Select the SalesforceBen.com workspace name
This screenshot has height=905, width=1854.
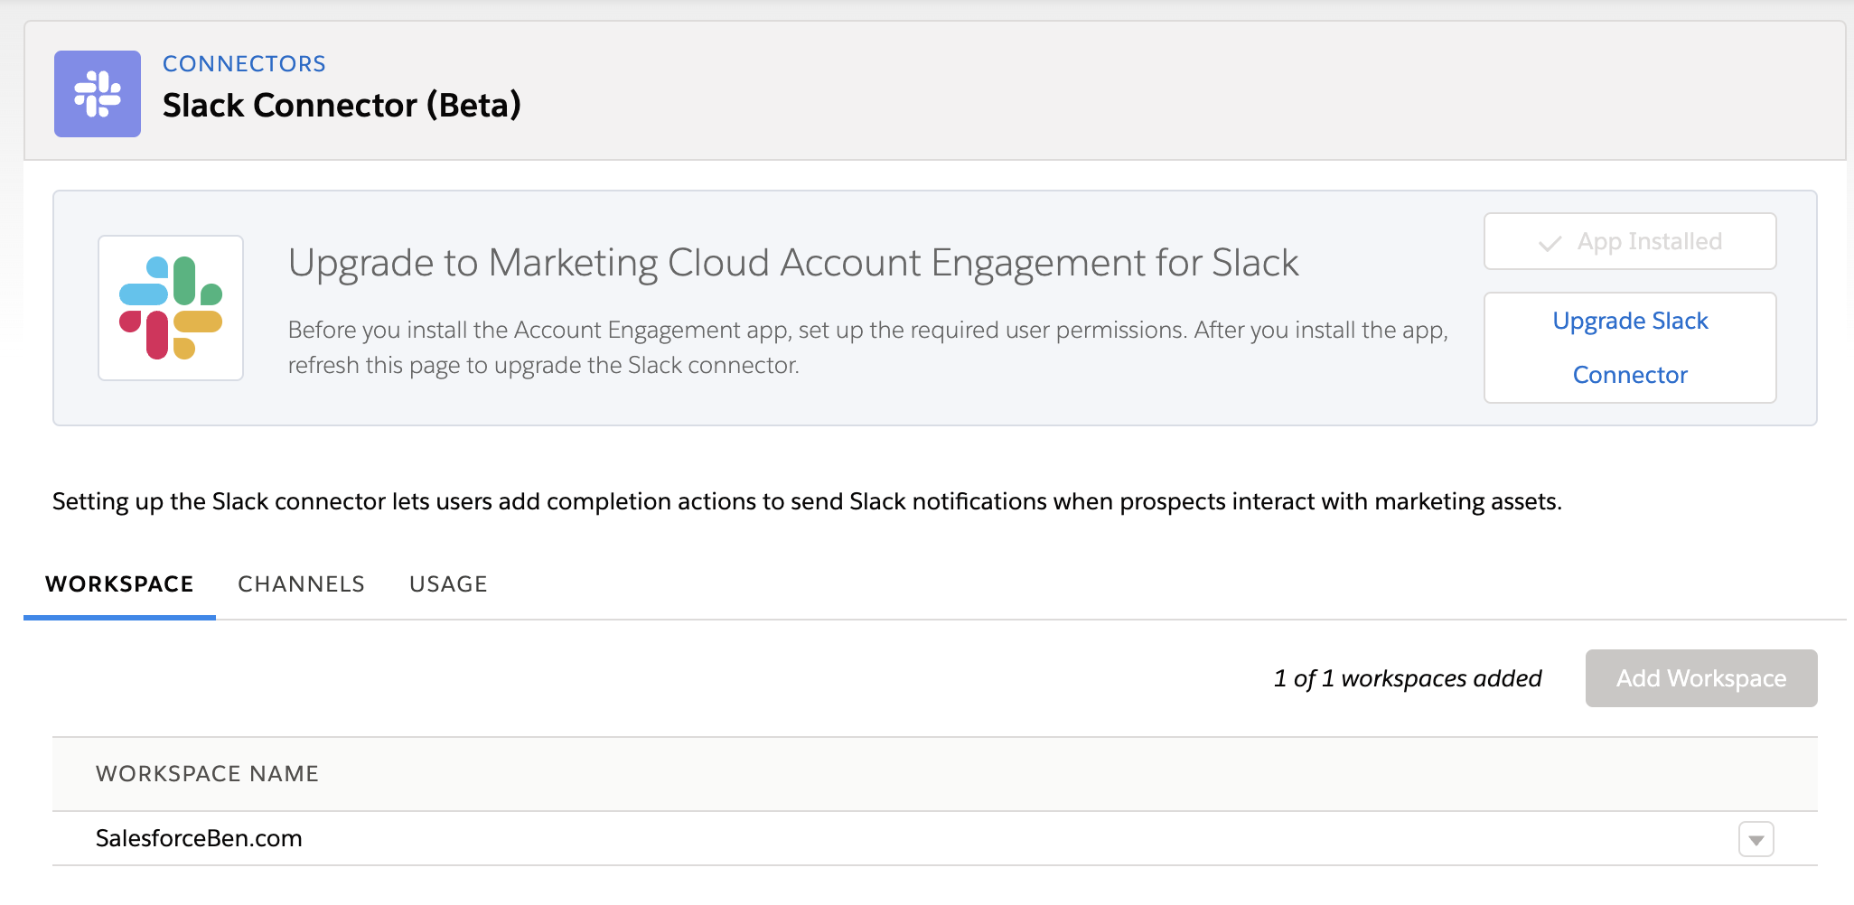[x=199, y=838]
